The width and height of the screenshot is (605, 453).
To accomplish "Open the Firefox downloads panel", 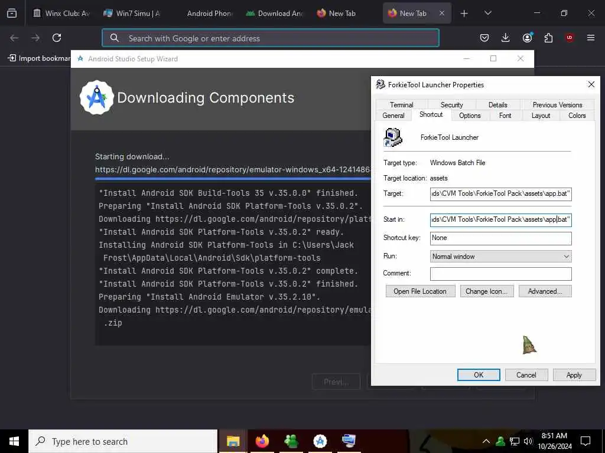I will pyautogui.click(x=506, y=38).
